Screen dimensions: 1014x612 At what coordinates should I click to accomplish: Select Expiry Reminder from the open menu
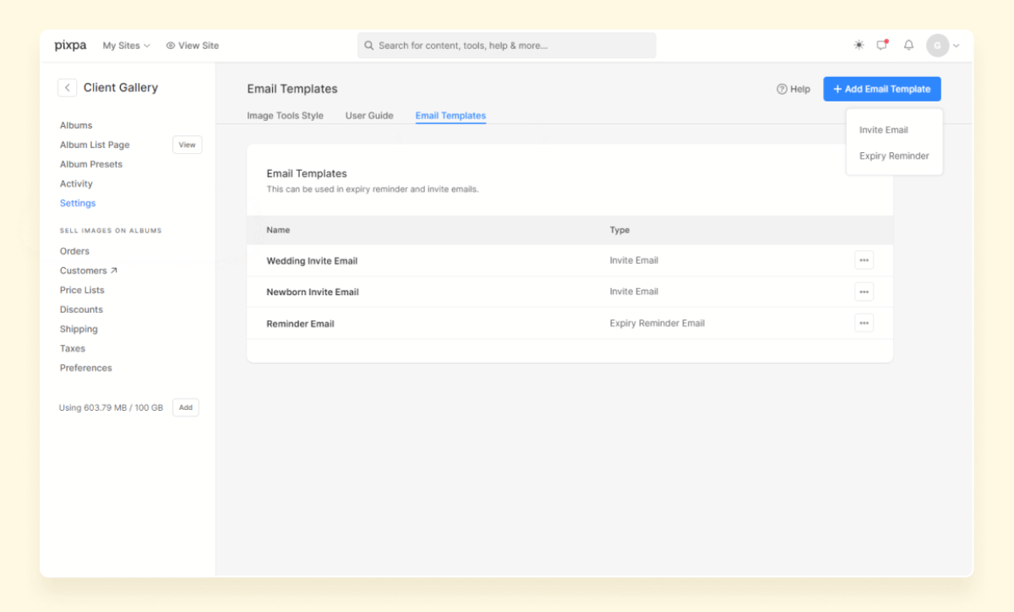pos(893,156)
